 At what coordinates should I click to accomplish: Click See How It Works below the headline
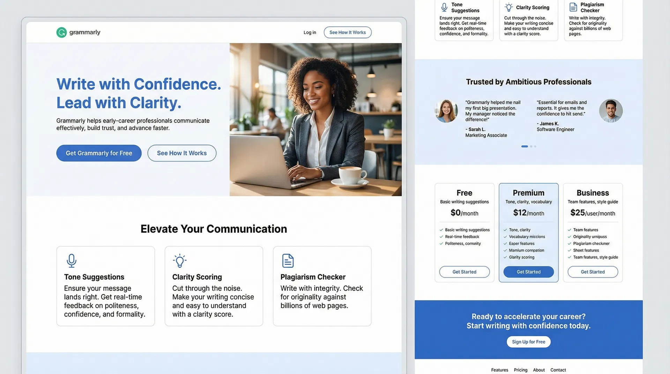181,153
